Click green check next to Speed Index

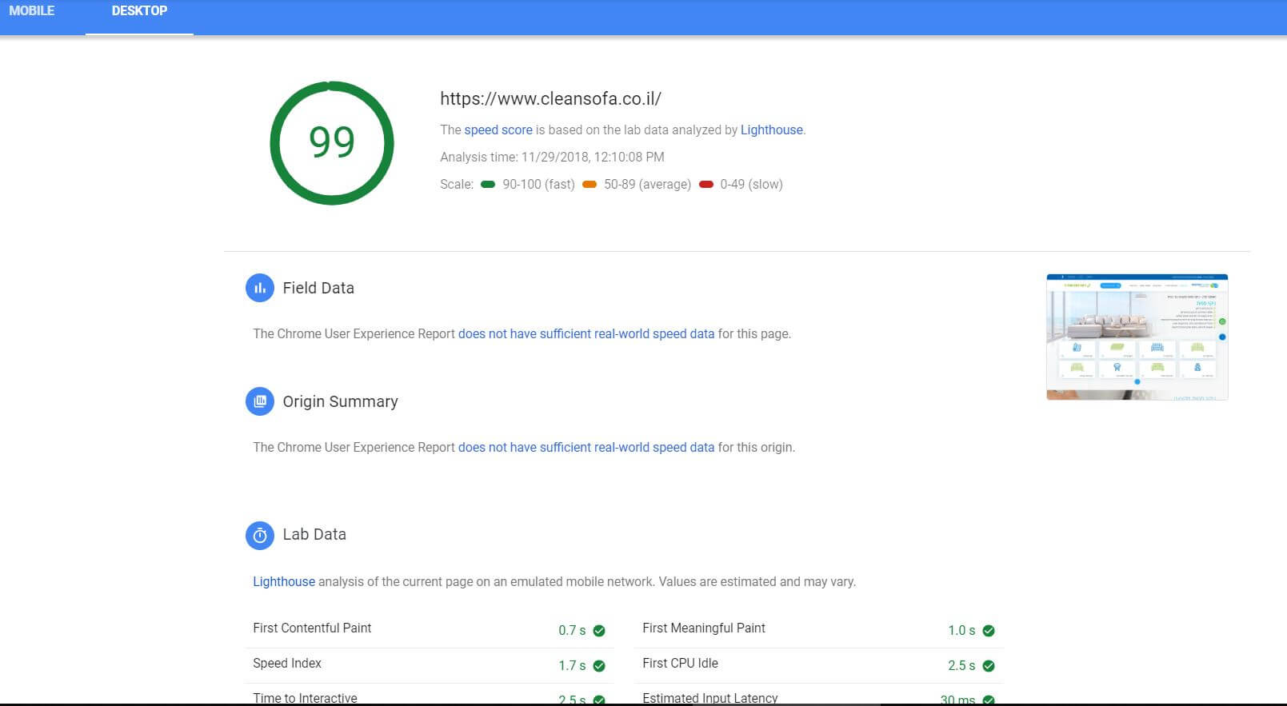pyautogui.click(x=599, y=666)
